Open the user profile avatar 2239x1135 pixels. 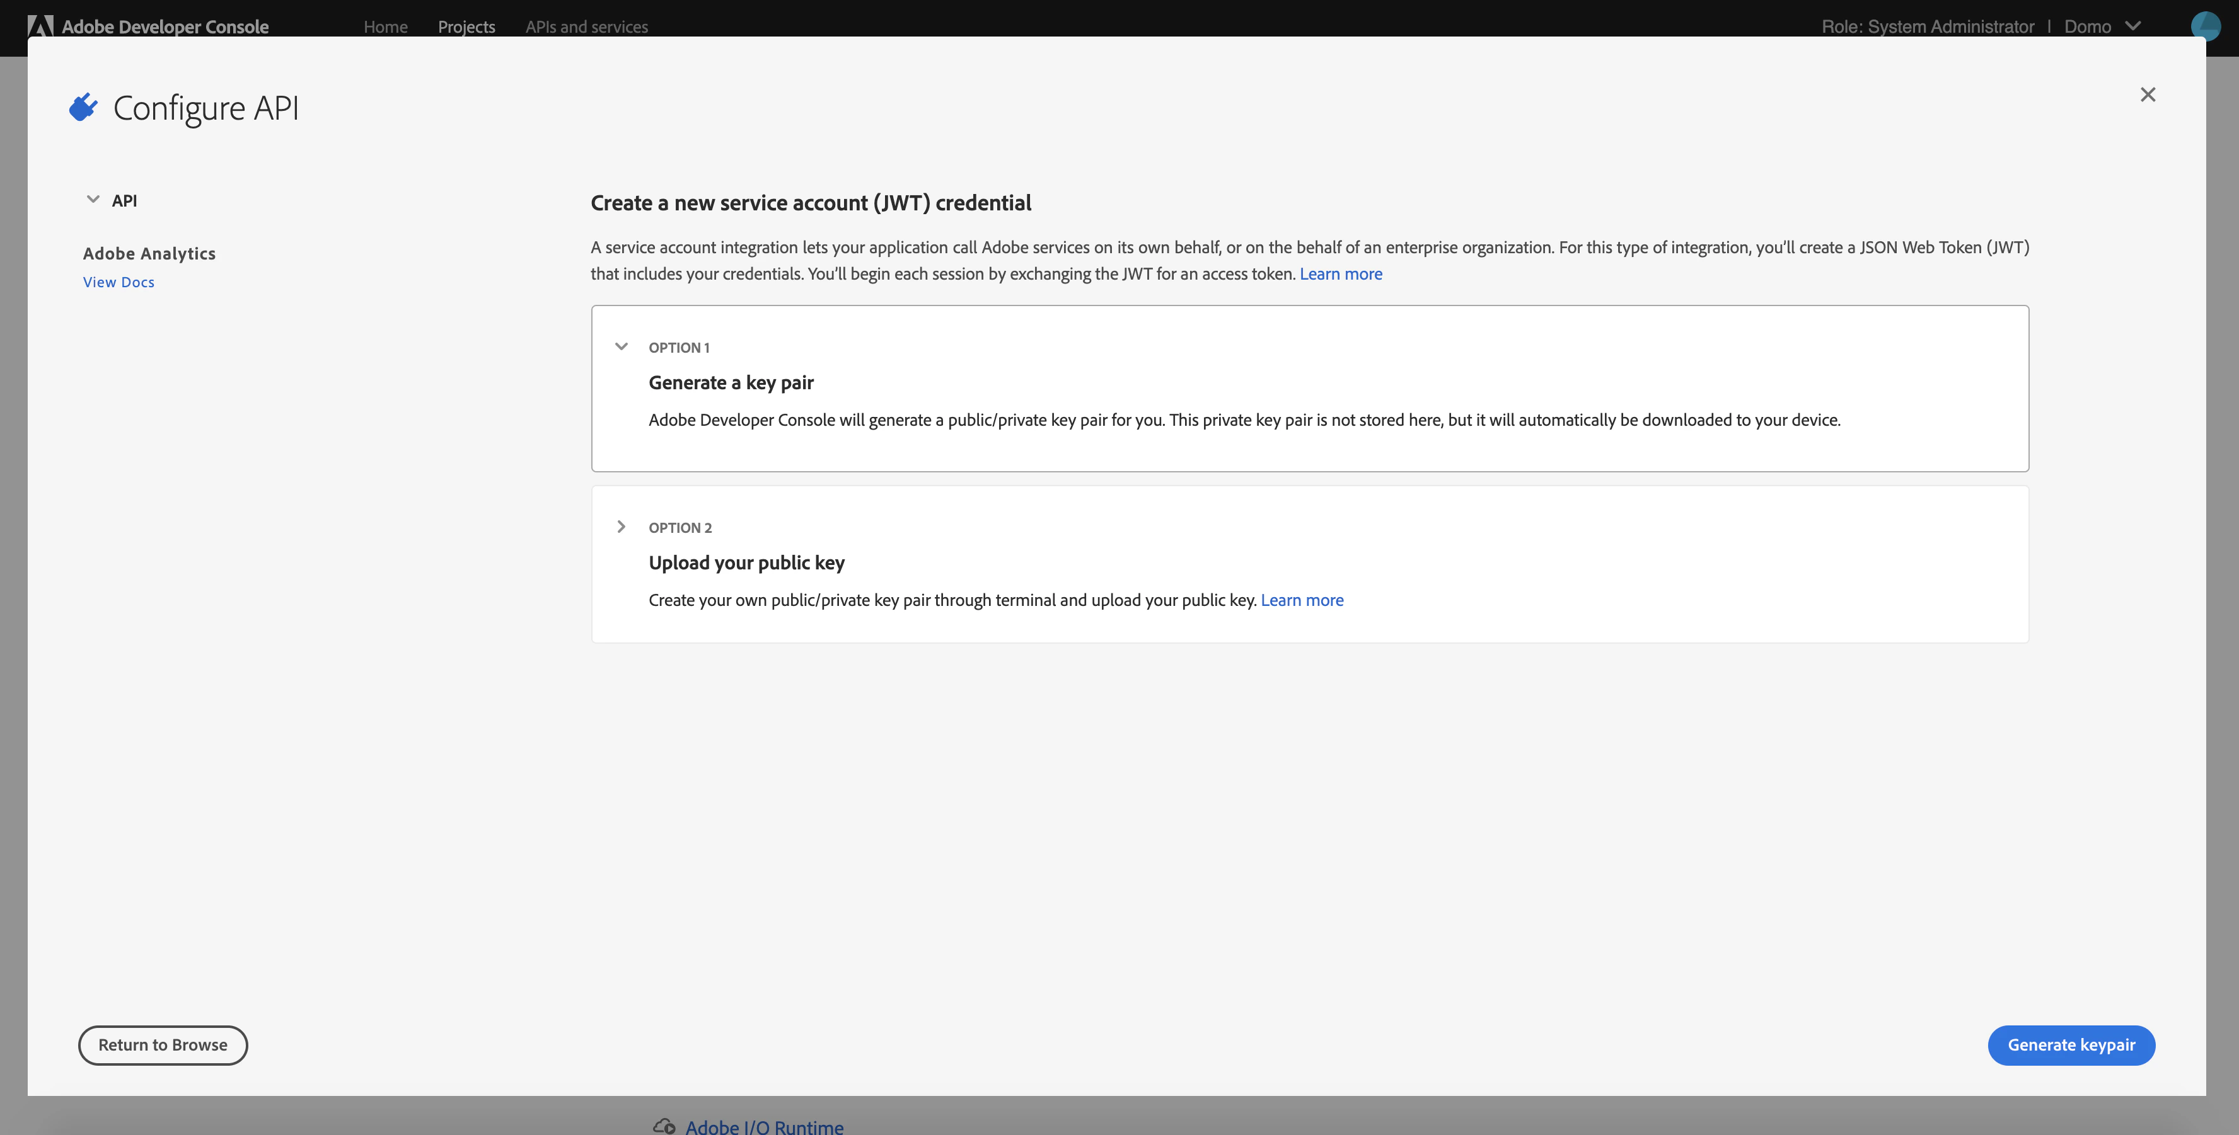click(2206, 25)
